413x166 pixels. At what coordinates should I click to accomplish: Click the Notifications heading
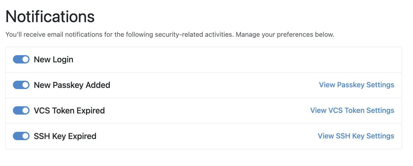click(x=50, y=17)
